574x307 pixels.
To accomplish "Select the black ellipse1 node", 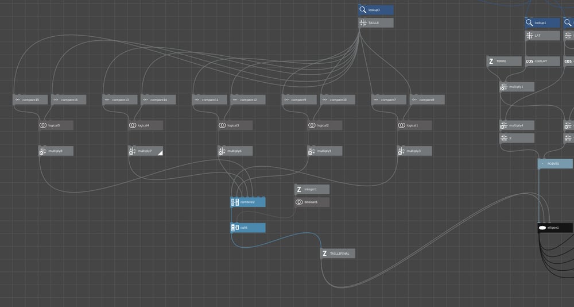I will click(x=555, y=228).
